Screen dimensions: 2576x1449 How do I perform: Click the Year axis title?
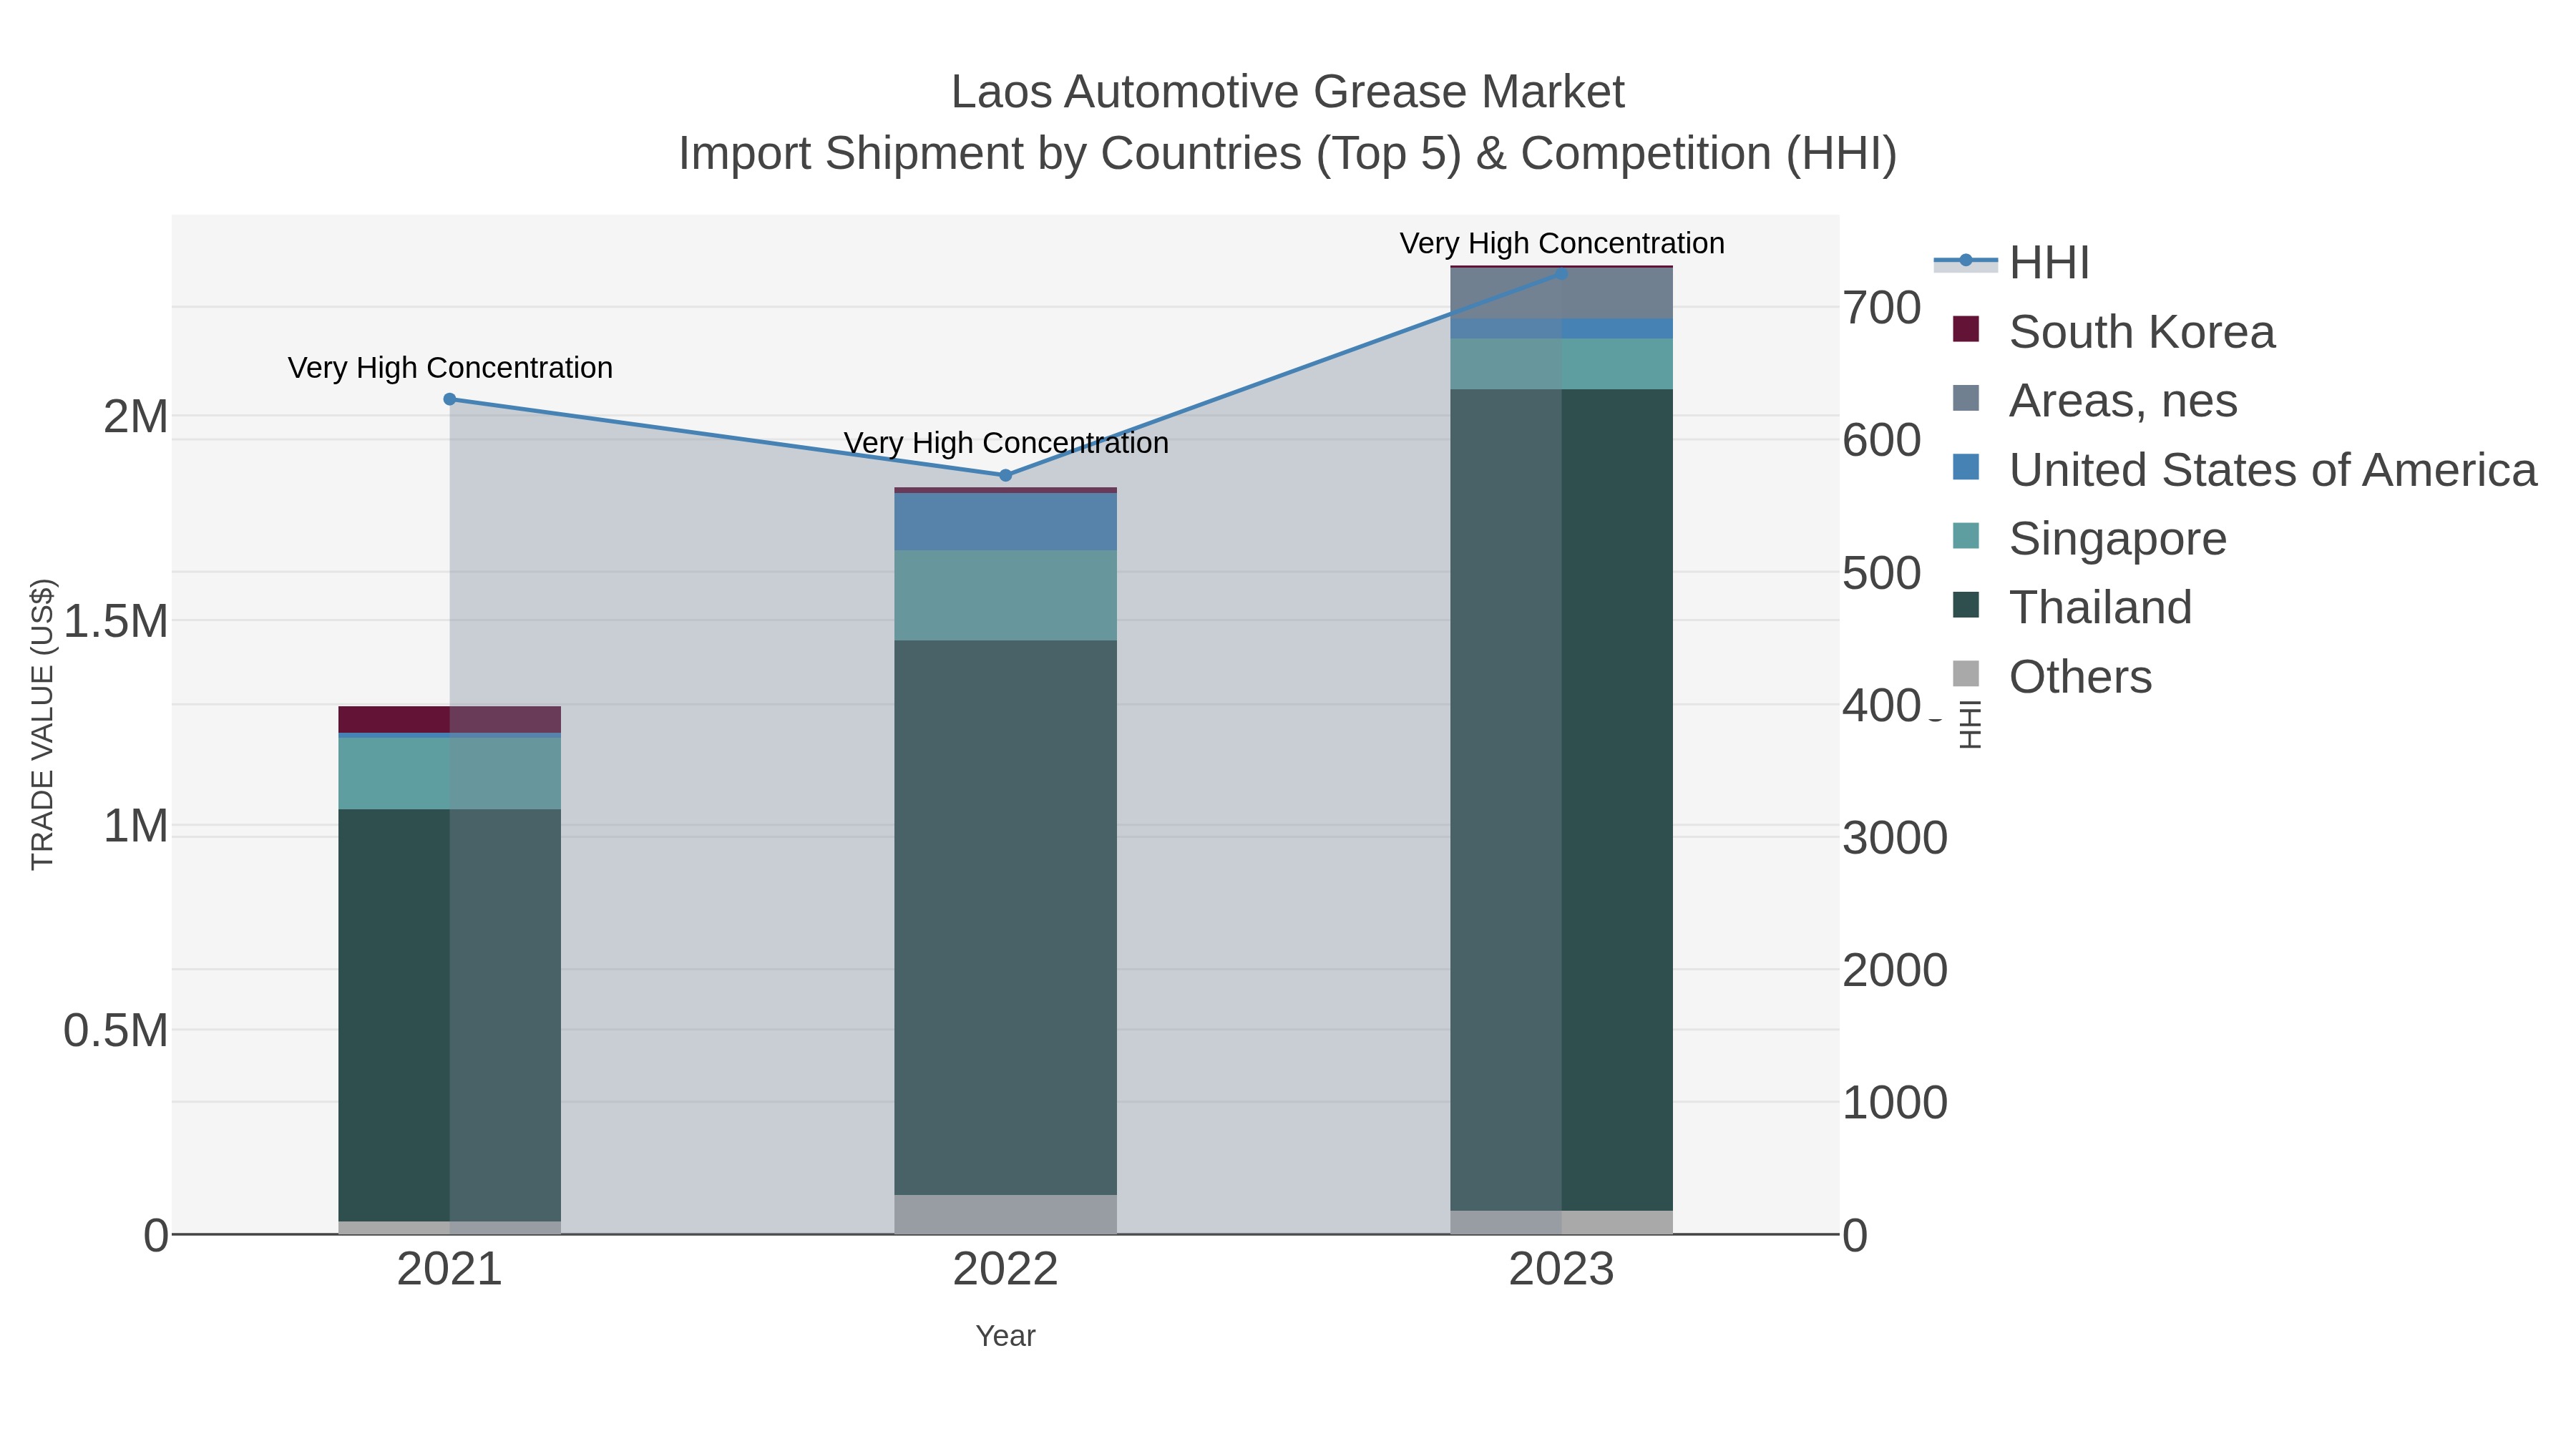tap(1006, 1337)
